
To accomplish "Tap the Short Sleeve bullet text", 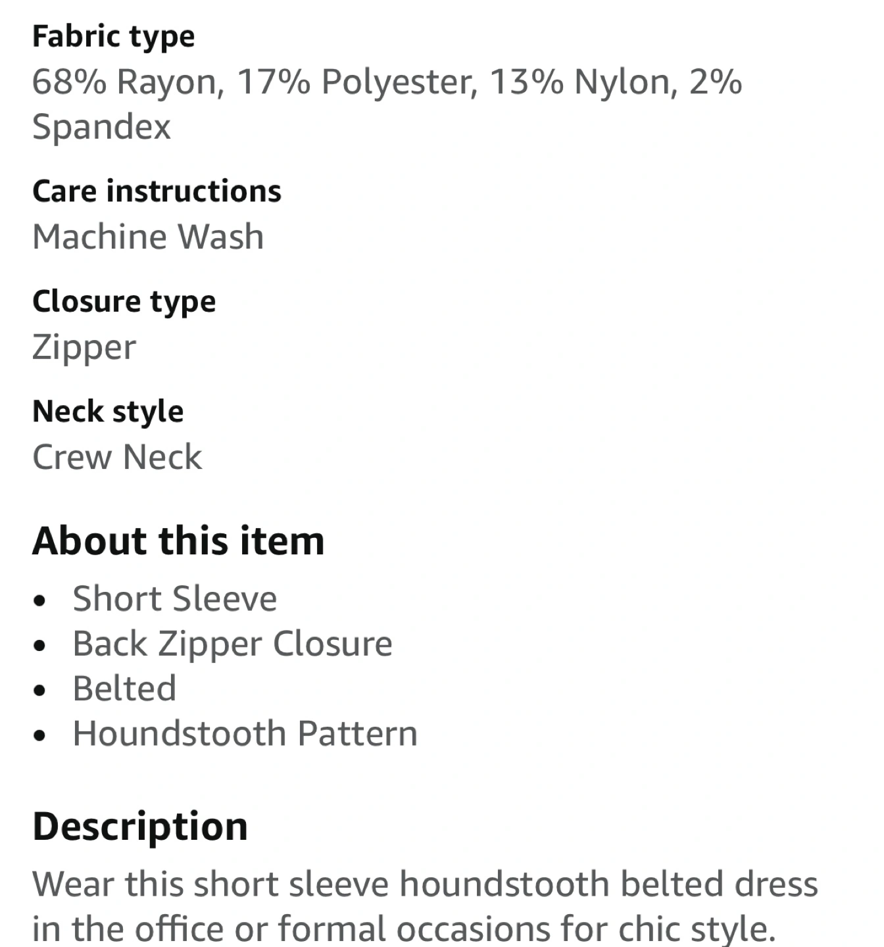I will (174, 599).
